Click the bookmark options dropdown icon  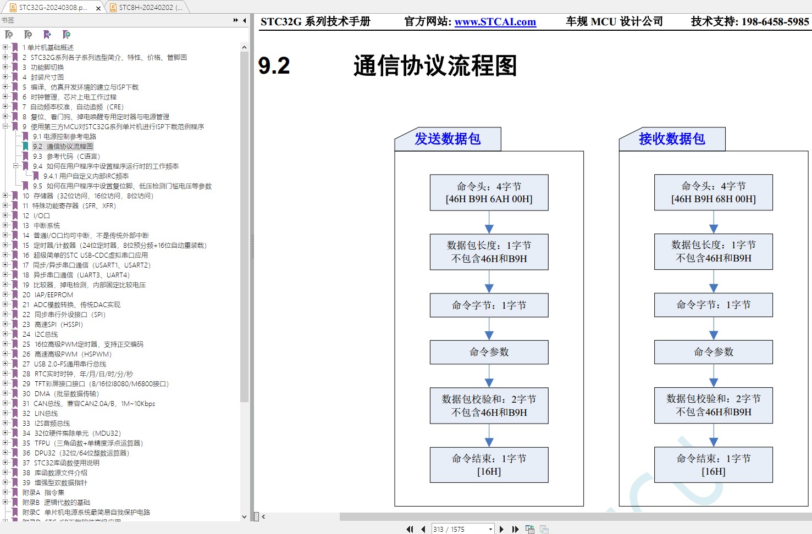tap(67, 35)
